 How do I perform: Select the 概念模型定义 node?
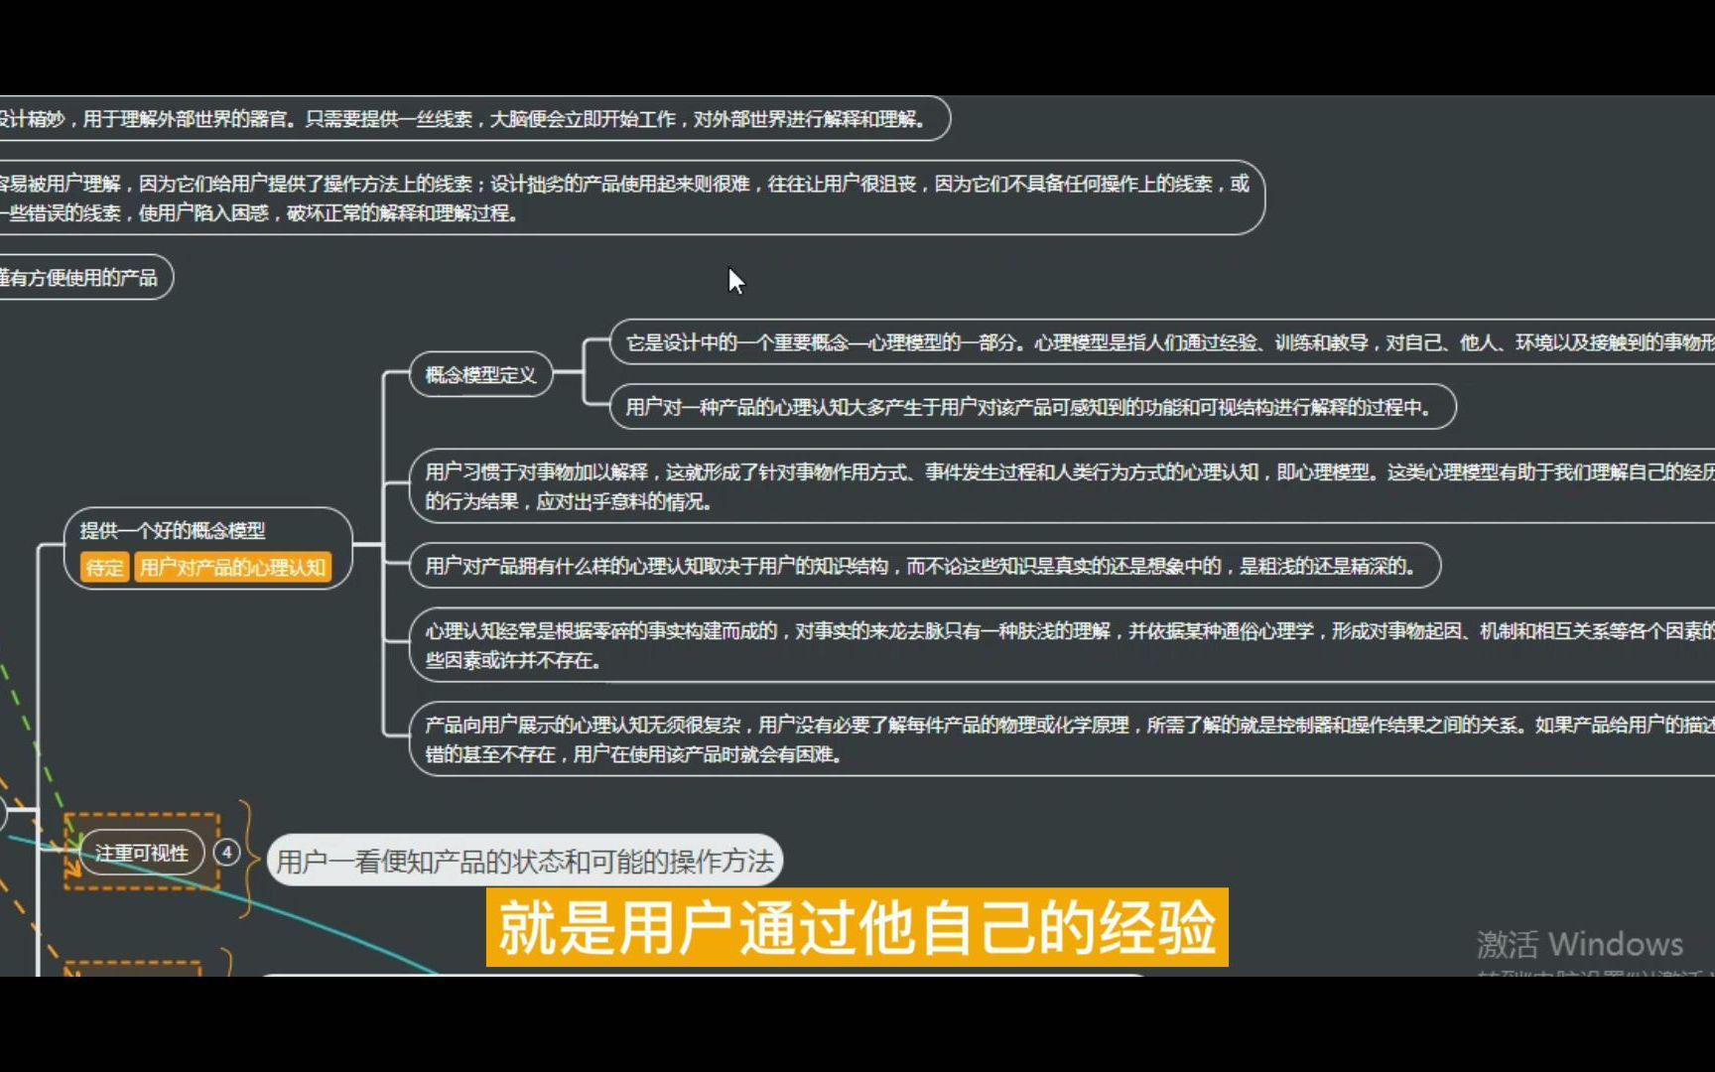click(x=481, y=375)
